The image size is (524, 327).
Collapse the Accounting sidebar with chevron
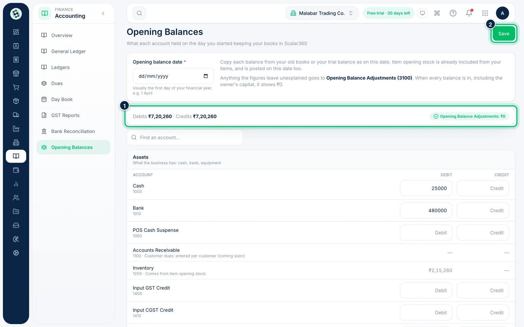tap(103, 13)
